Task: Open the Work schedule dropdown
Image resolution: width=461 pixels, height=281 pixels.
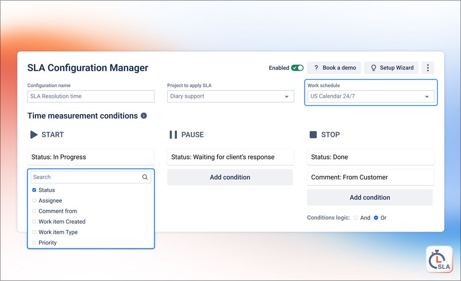Action: pos(371,96)
